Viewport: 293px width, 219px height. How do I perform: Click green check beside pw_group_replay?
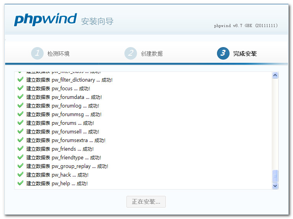click(x=20, y=166)
